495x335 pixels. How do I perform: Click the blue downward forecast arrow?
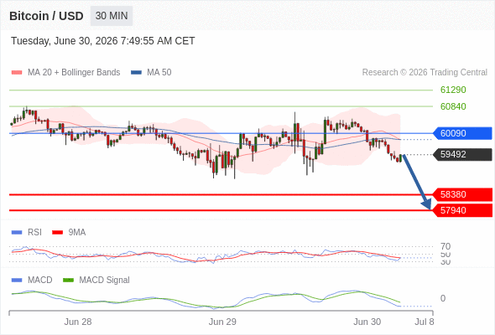[417, 182]
